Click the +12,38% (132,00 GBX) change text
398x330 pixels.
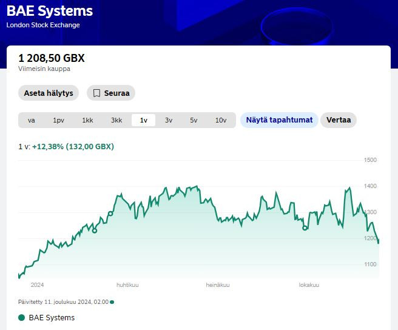(73, 146)
